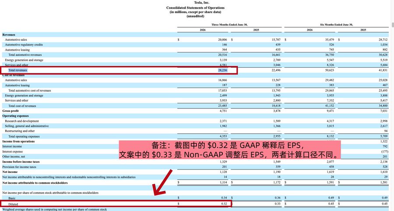Click the 'Operating expenses' section header

point(16,116)
